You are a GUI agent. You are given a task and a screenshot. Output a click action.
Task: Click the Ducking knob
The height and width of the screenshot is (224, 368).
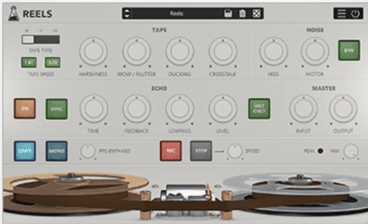tap(180, 51)
